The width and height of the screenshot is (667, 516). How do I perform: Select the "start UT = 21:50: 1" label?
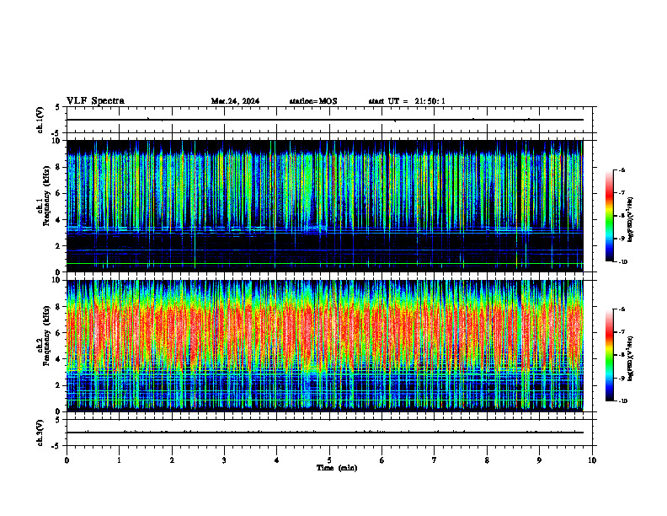(x=407, y=101)
